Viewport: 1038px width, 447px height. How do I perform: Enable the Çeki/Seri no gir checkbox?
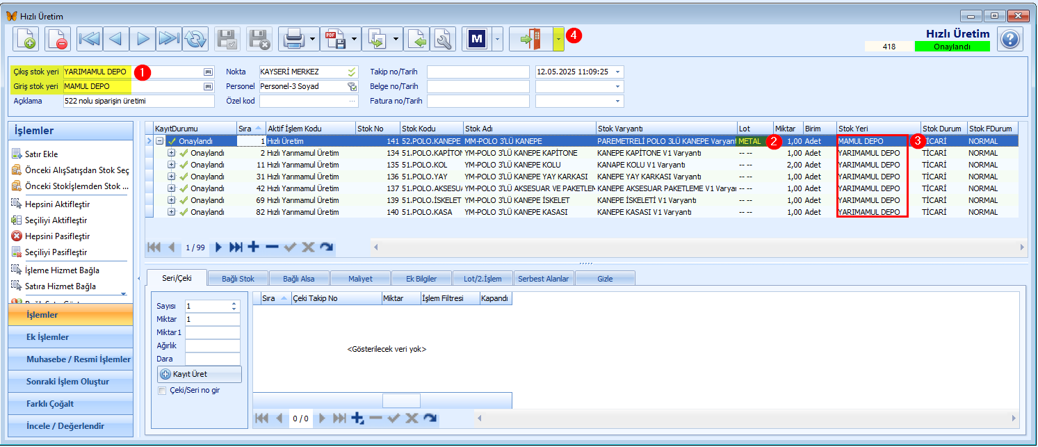click(163, 391)
